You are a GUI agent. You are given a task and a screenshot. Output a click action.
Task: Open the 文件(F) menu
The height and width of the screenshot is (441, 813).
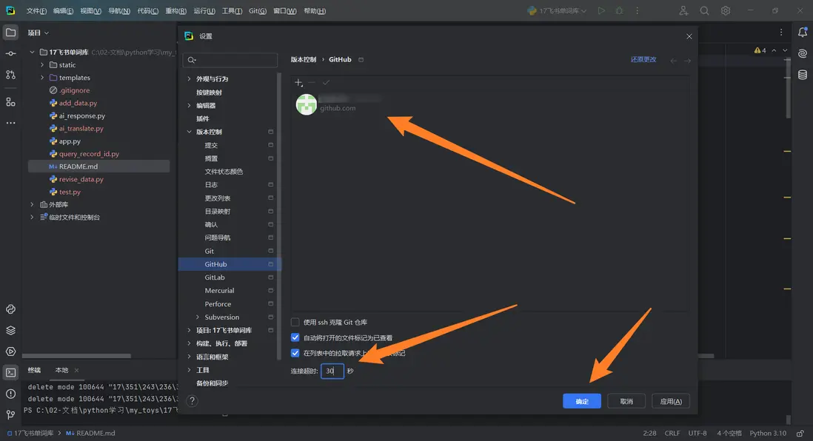(x=36, y=11)
